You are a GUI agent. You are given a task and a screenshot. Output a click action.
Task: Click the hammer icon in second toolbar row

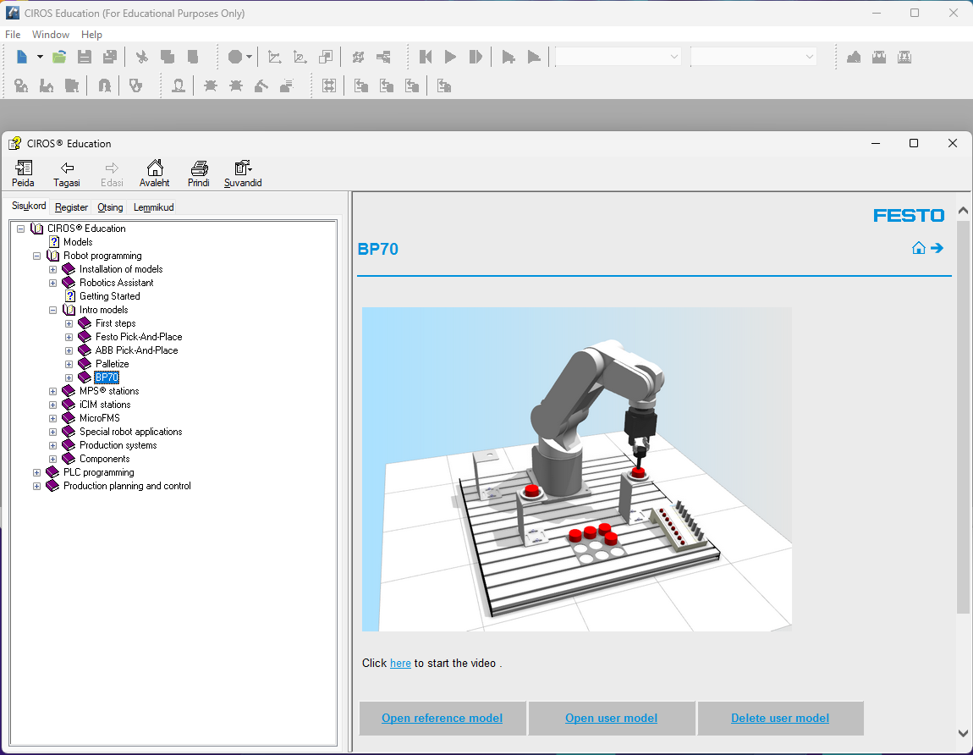pos(261,85)
